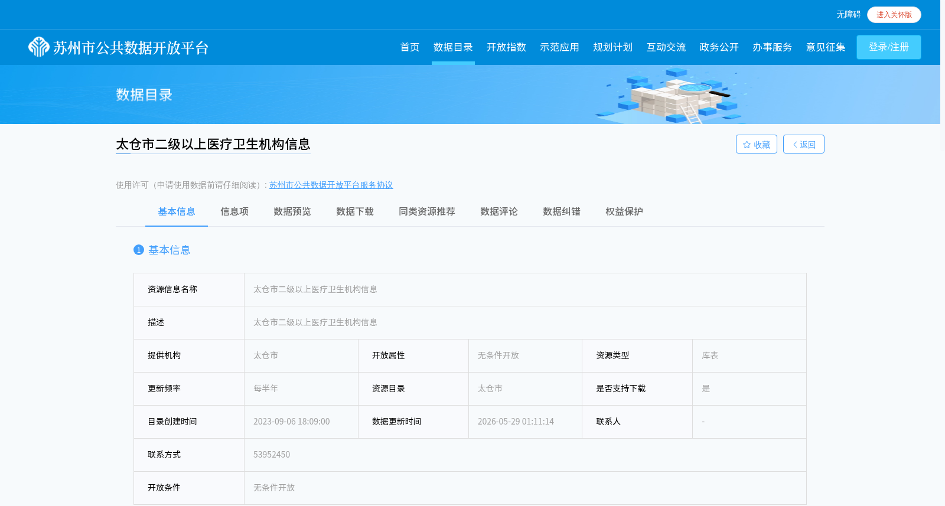Click the star 收藏 favorite button
Image resolution: width=945 pixels, height=506 pixels.
(x=756, y=144)
